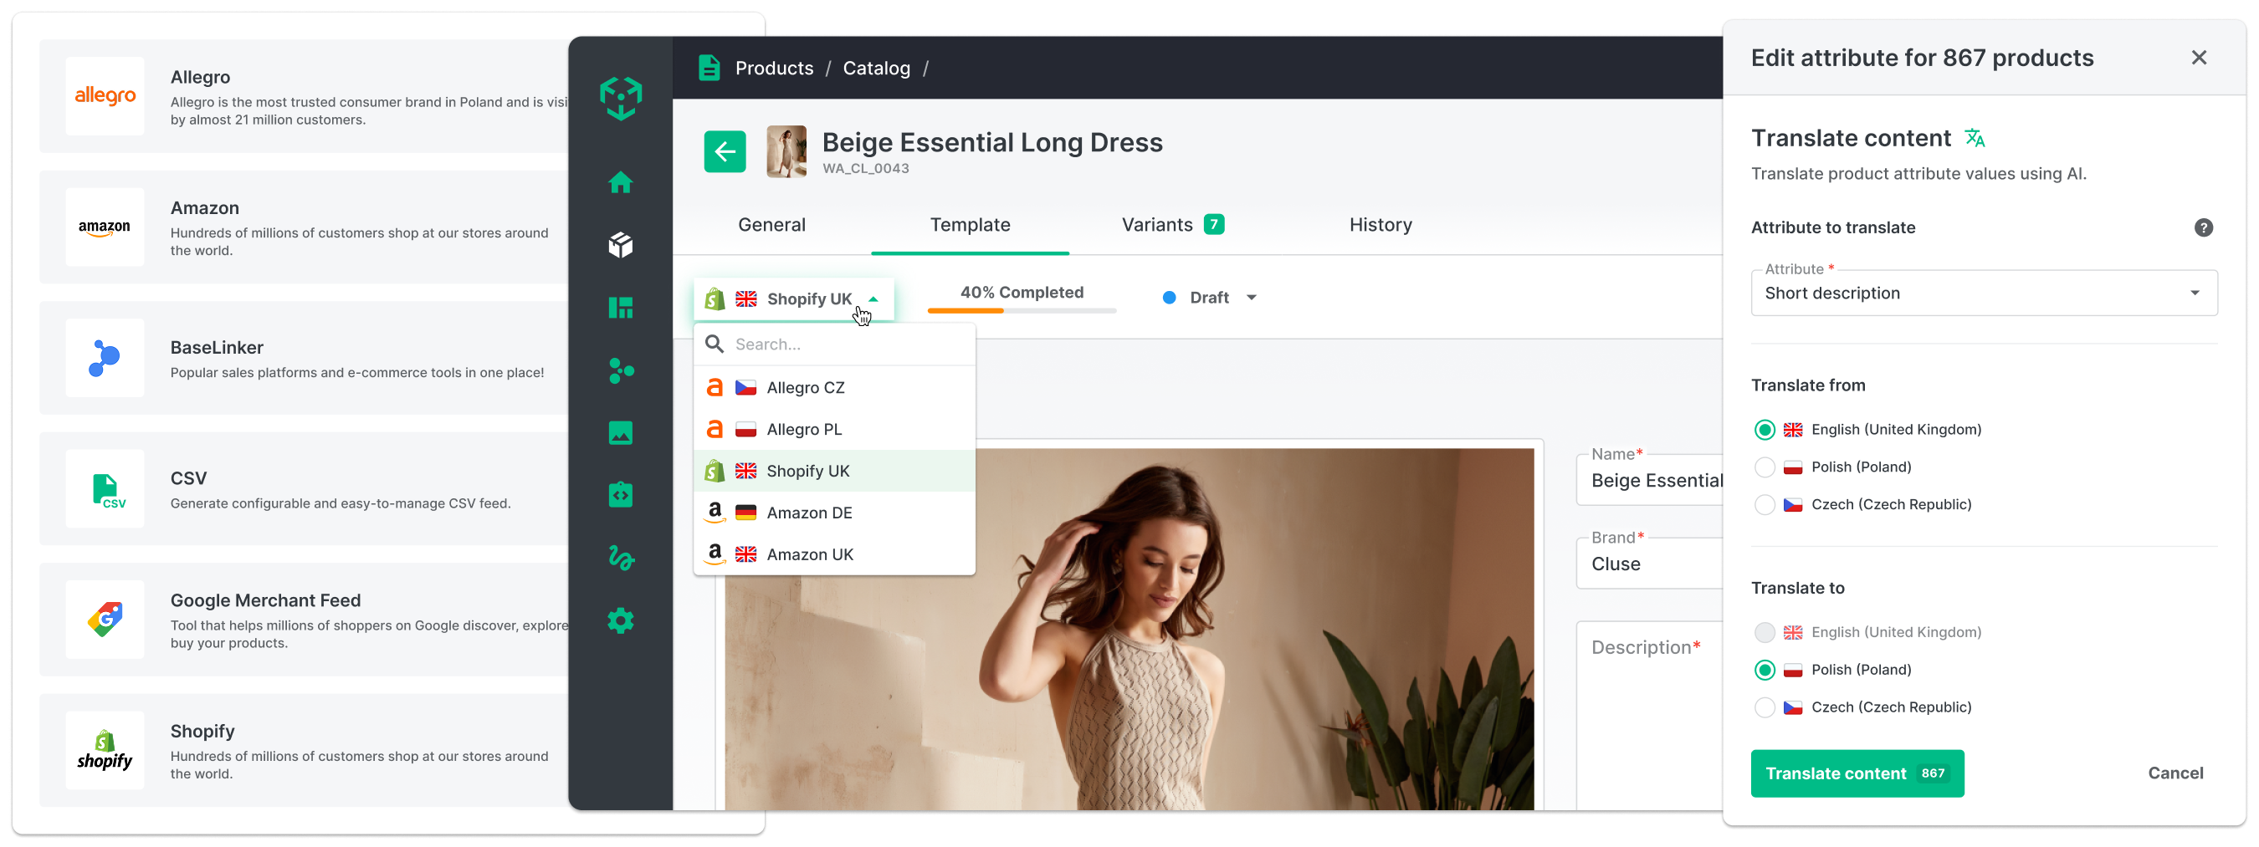
Task: Open the CSV integration card title
Action: [187, 478]
